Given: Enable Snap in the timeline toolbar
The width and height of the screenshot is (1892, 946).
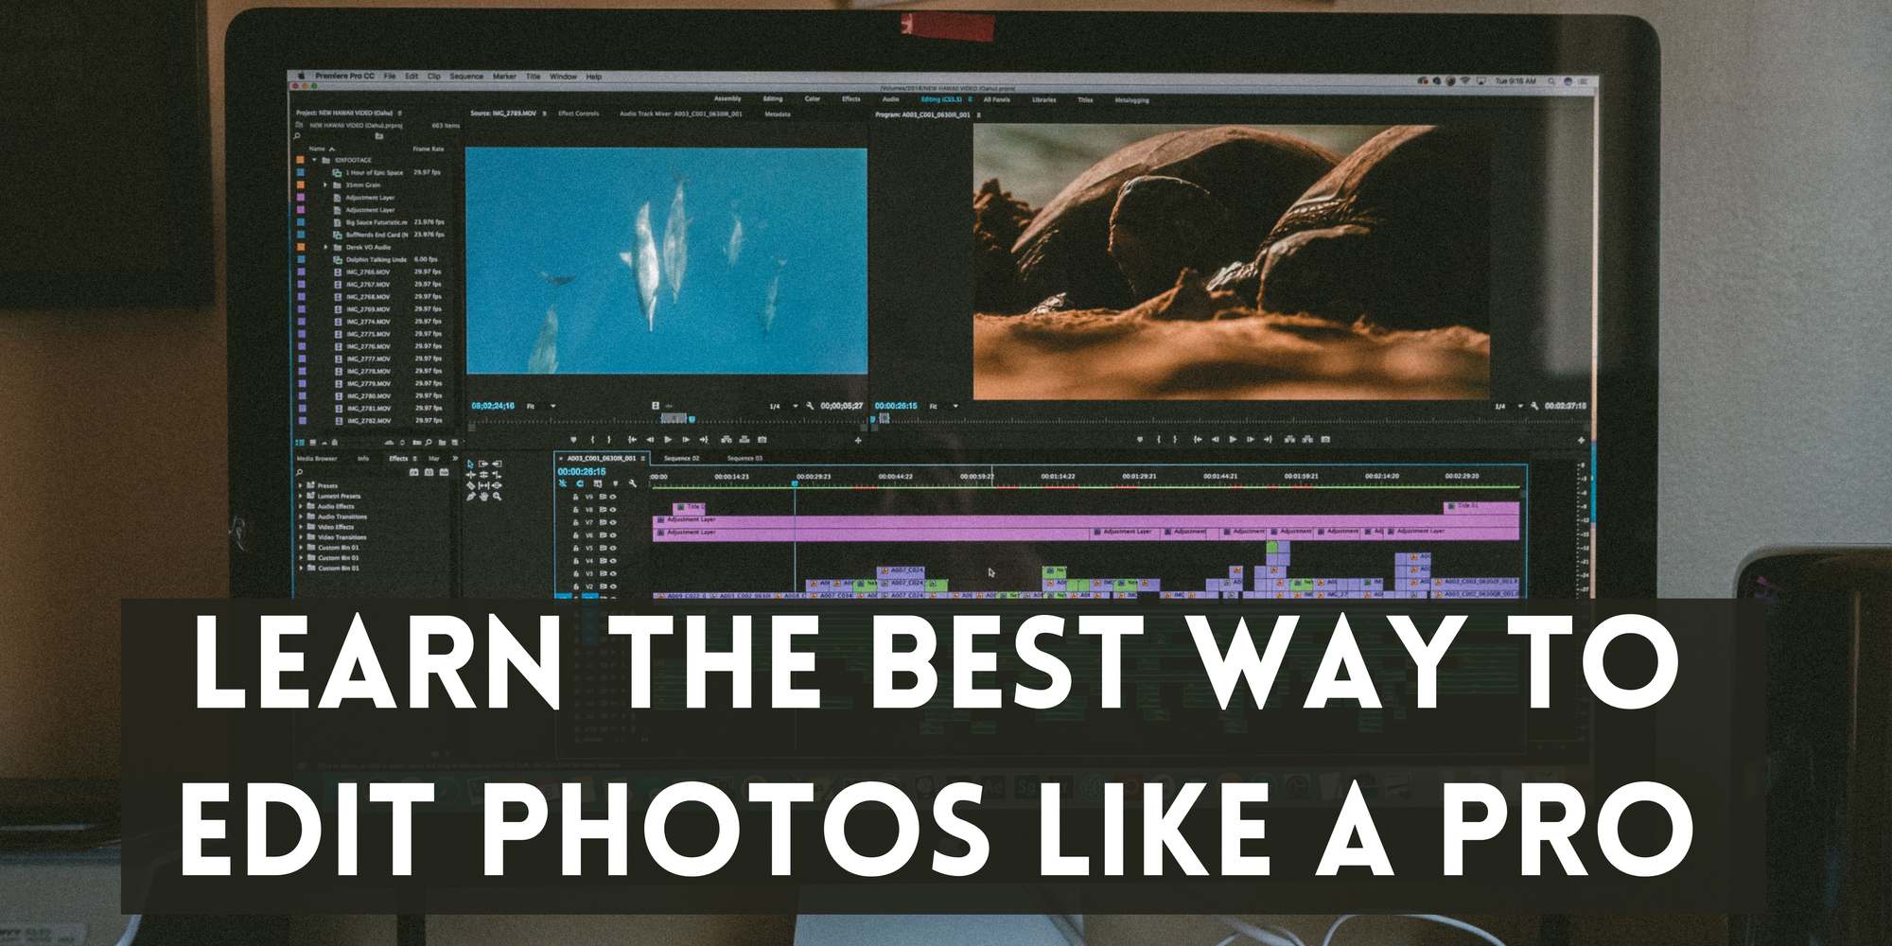Looking at the screenshot, I should pyautogui.click(x=563, y=483).
